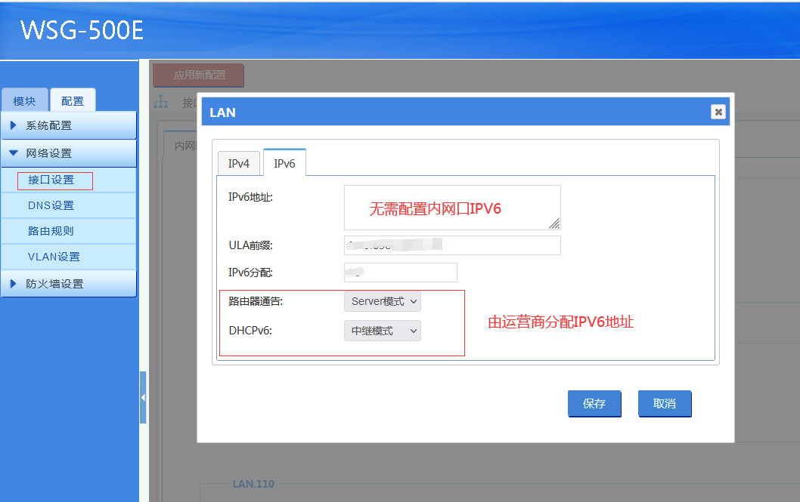Open 接口设置 in the sidebar
800x502 pixels.
51,180
